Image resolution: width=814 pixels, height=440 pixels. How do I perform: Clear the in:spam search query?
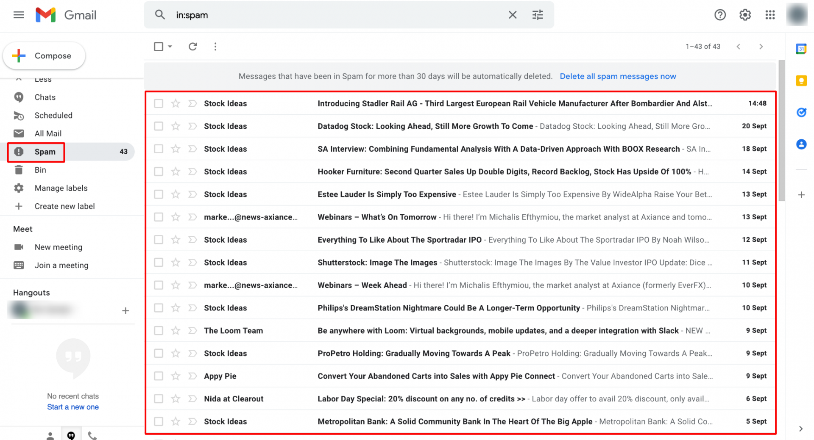[x=513, y=15]
